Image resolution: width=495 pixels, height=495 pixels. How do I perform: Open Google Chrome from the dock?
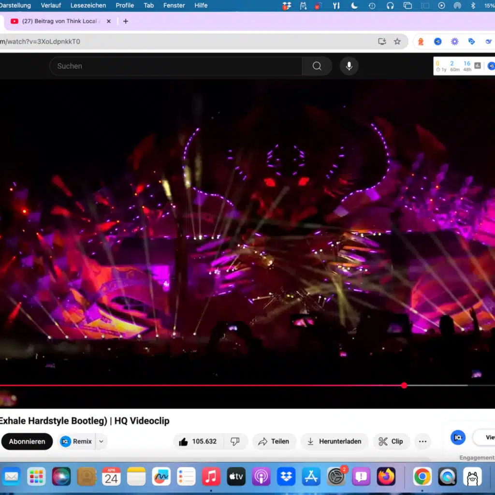pos(422,477)
